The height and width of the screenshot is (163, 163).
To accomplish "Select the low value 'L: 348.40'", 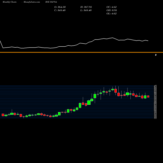I will 86,10.
